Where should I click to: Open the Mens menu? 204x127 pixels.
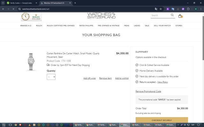[127, 25]
